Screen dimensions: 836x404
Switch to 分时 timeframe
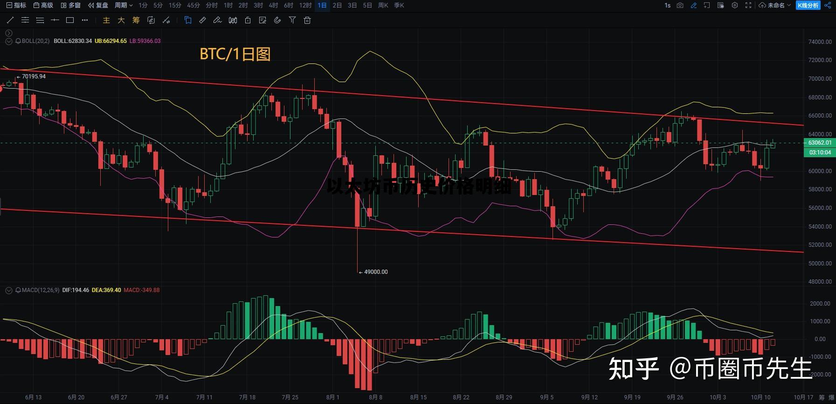[212, 5]
